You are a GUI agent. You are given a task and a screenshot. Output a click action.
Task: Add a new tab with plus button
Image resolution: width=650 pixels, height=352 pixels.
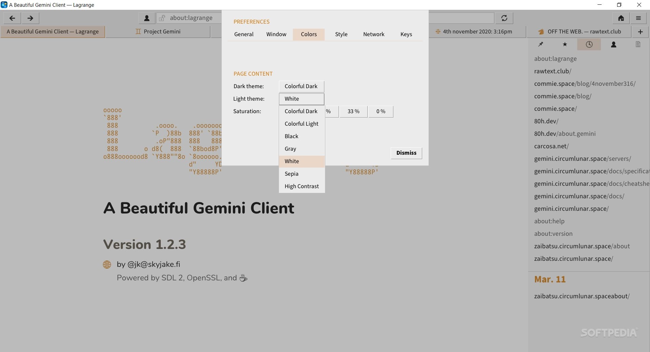tap(641, 32)
